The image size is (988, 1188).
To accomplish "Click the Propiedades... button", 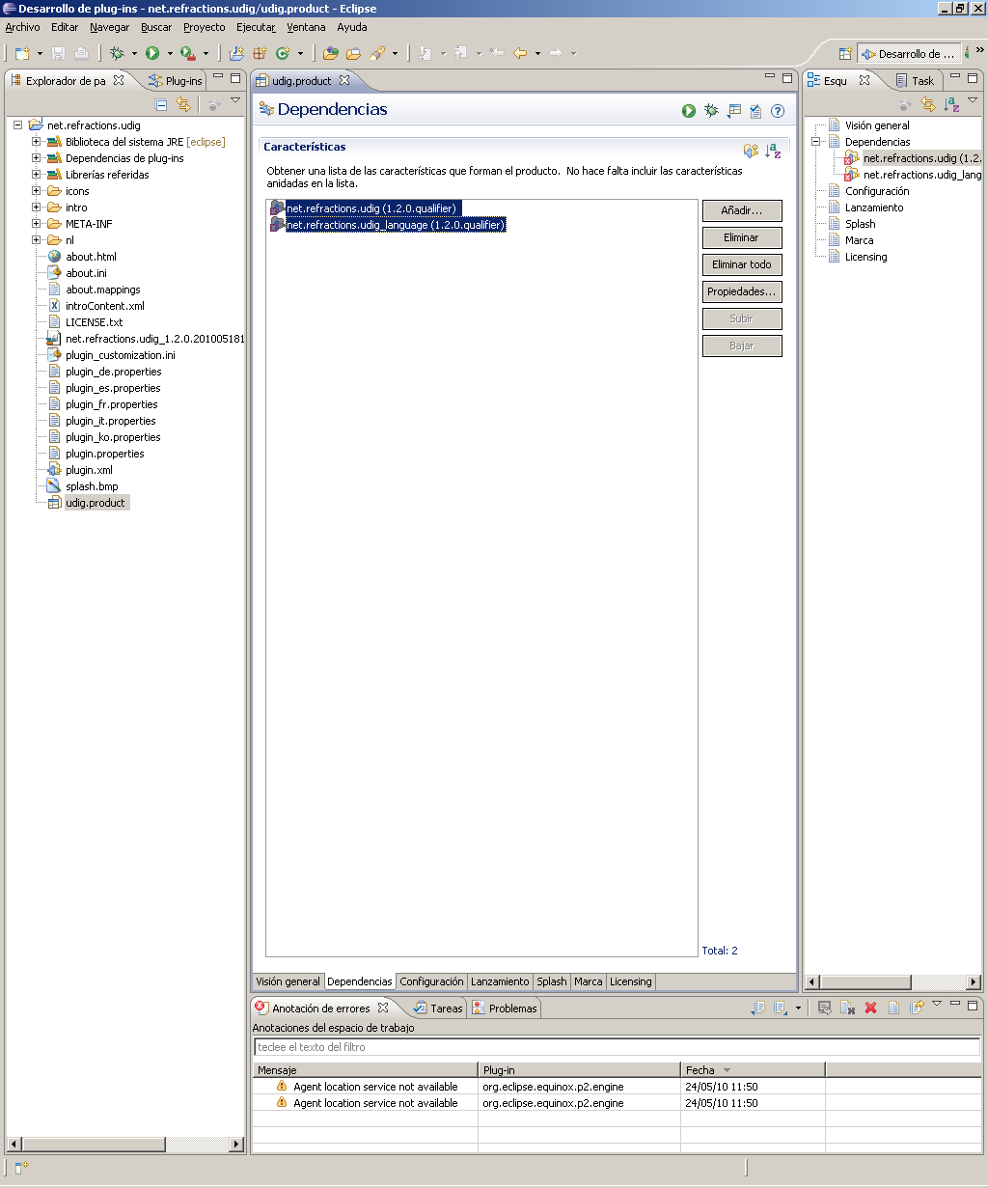I will point(742,291).
